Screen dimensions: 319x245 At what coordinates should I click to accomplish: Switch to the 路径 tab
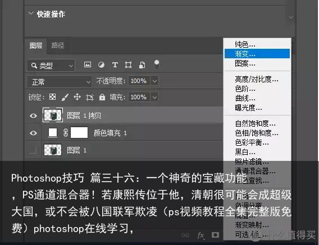pyautogui.click(x=58, y=45)
